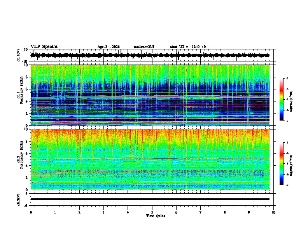The height and width of the screenshot is (238, 308).
Task: Click the "station=OUI" header label
Action: (x=144, y=47)
